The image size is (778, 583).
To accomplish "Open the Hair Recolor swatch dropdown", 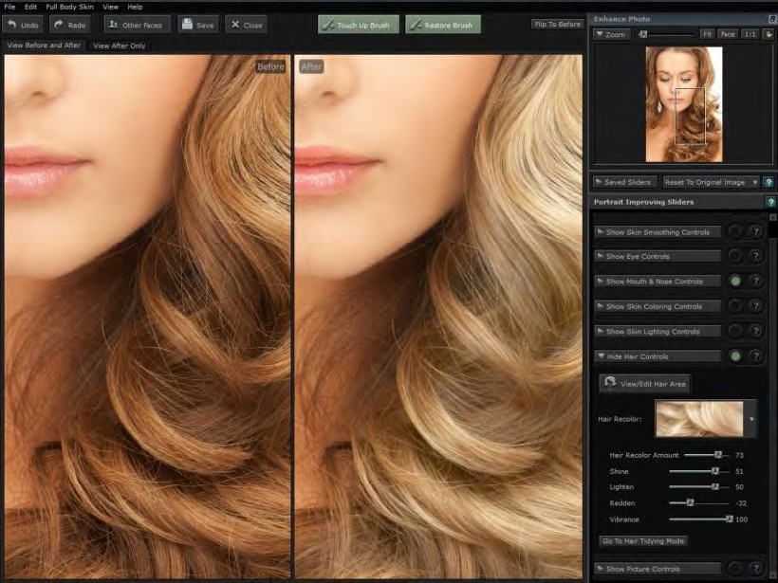I will coord(751,418).
